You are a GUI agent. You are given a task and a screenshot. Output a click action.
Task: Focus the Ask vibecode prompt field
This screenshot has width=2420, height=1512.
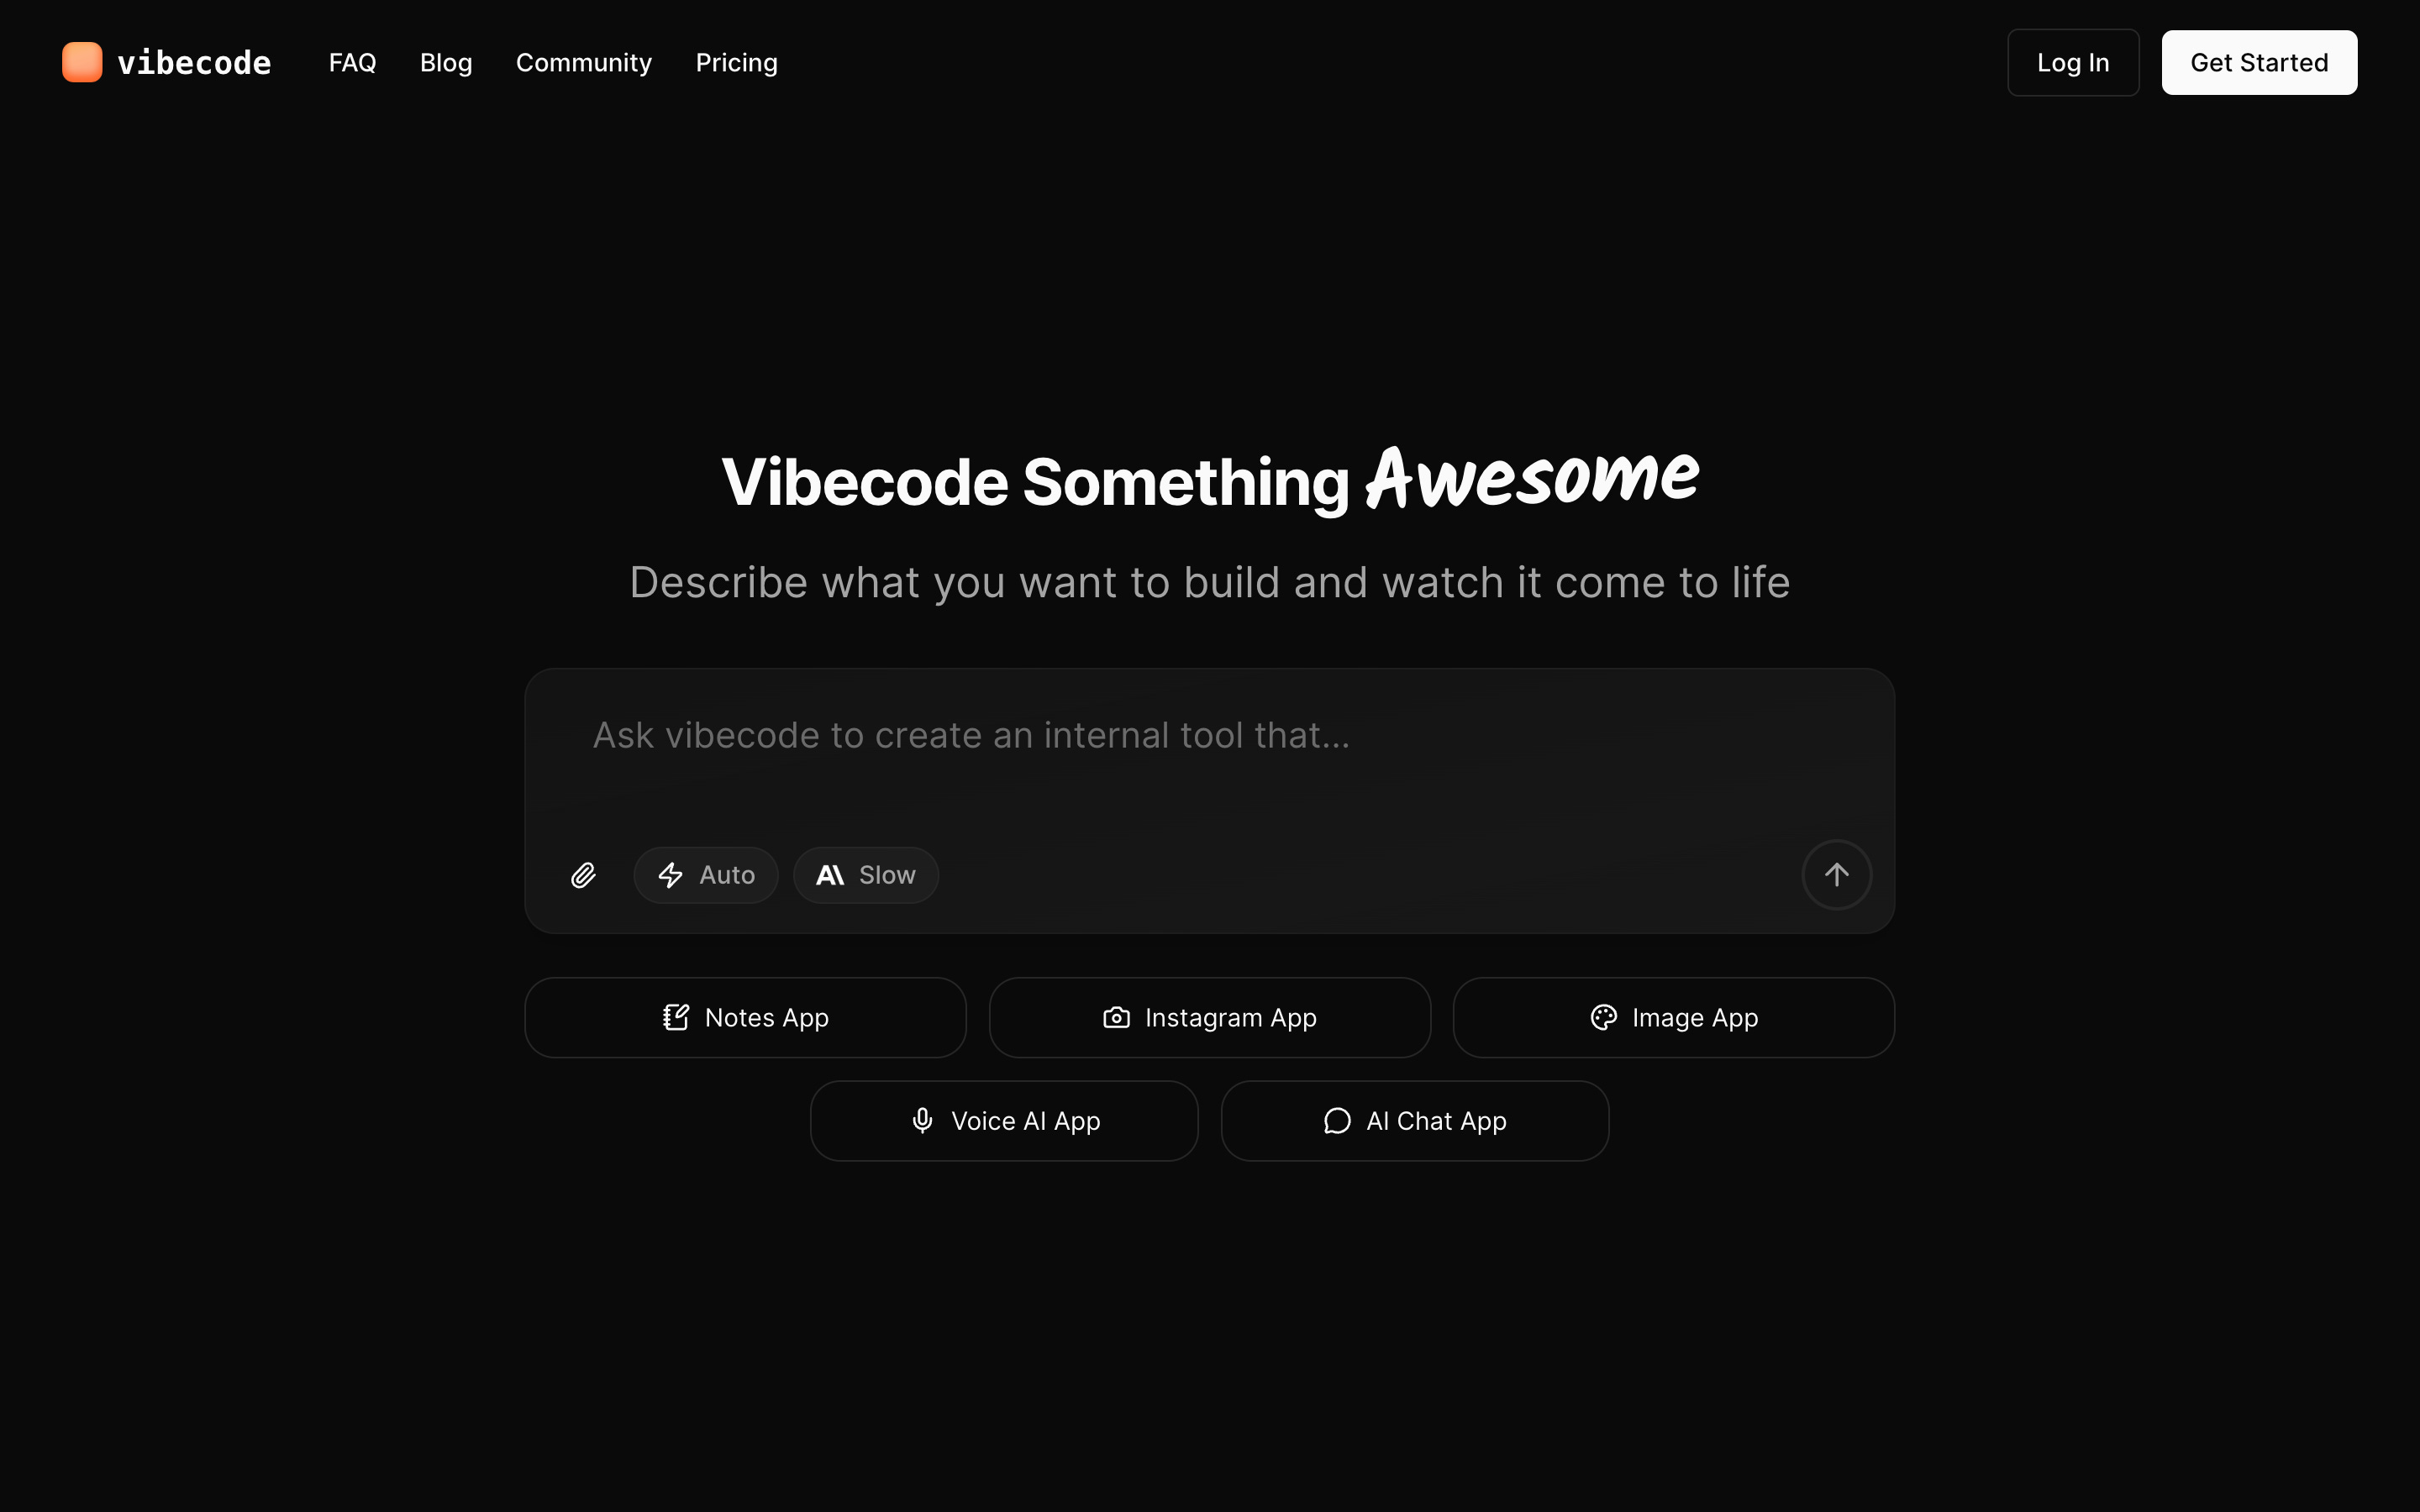click(1209, 750)
